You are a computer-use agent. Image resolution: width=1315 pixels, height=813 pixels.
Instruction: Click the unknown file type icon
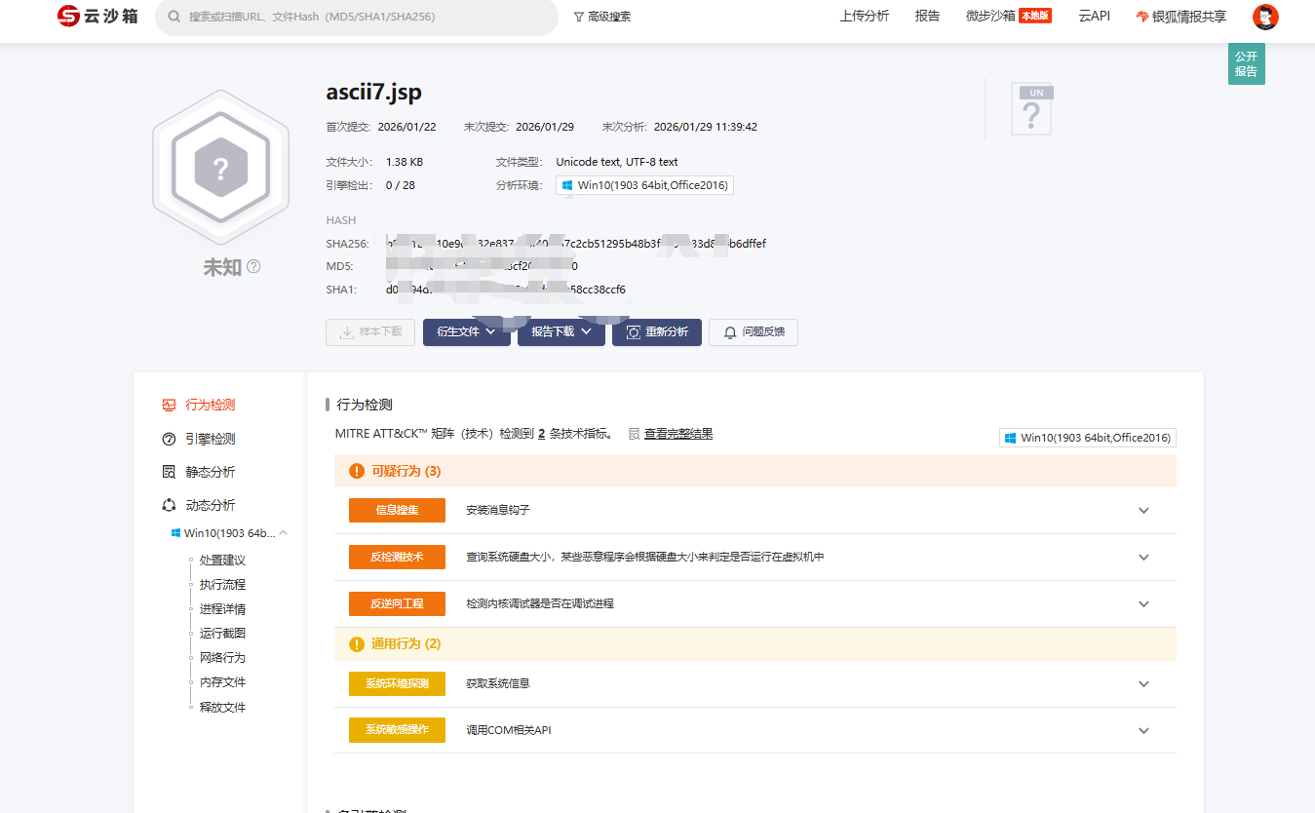[x=1034, y=109]
